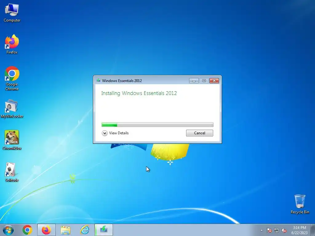Open the Action Center flag icon
315x236 pixels.
pos(269,230)
